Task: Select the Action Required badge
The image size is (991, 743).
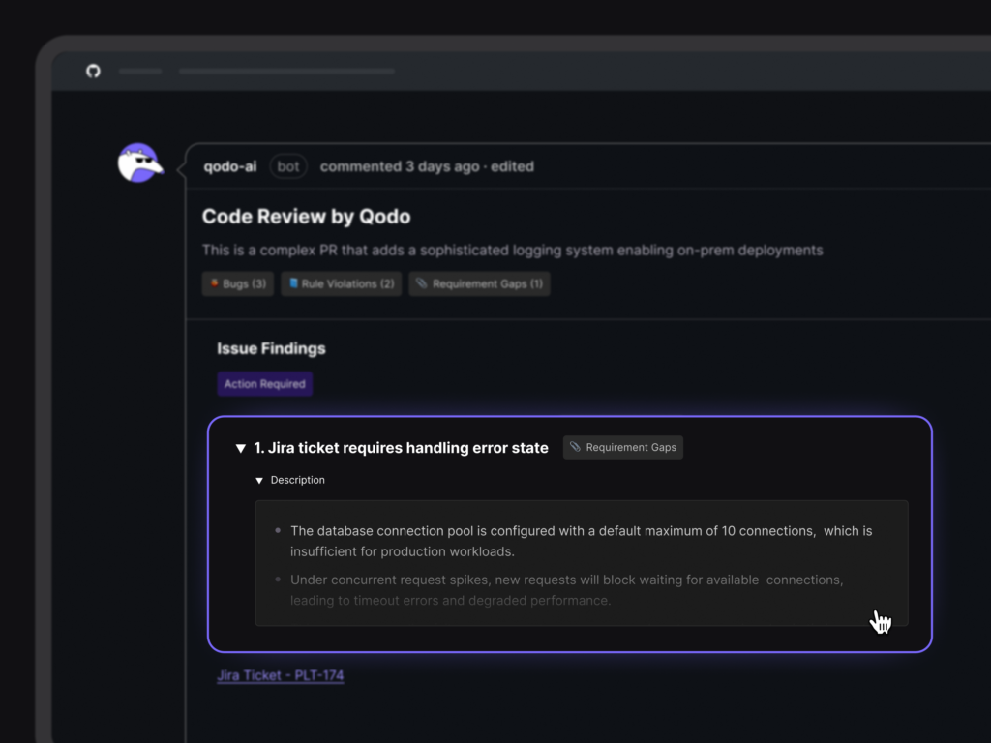Action: (x=264, y=384)
